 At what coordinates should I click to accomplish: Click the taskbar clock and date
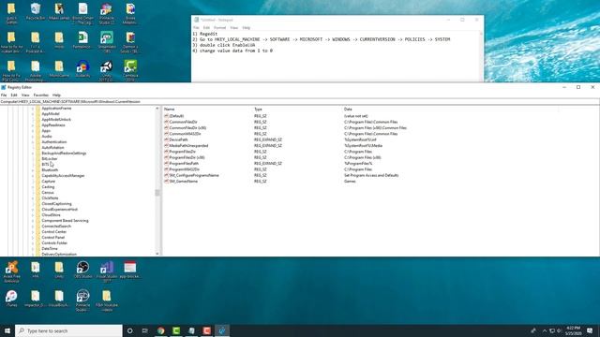(x=573, y=330)
